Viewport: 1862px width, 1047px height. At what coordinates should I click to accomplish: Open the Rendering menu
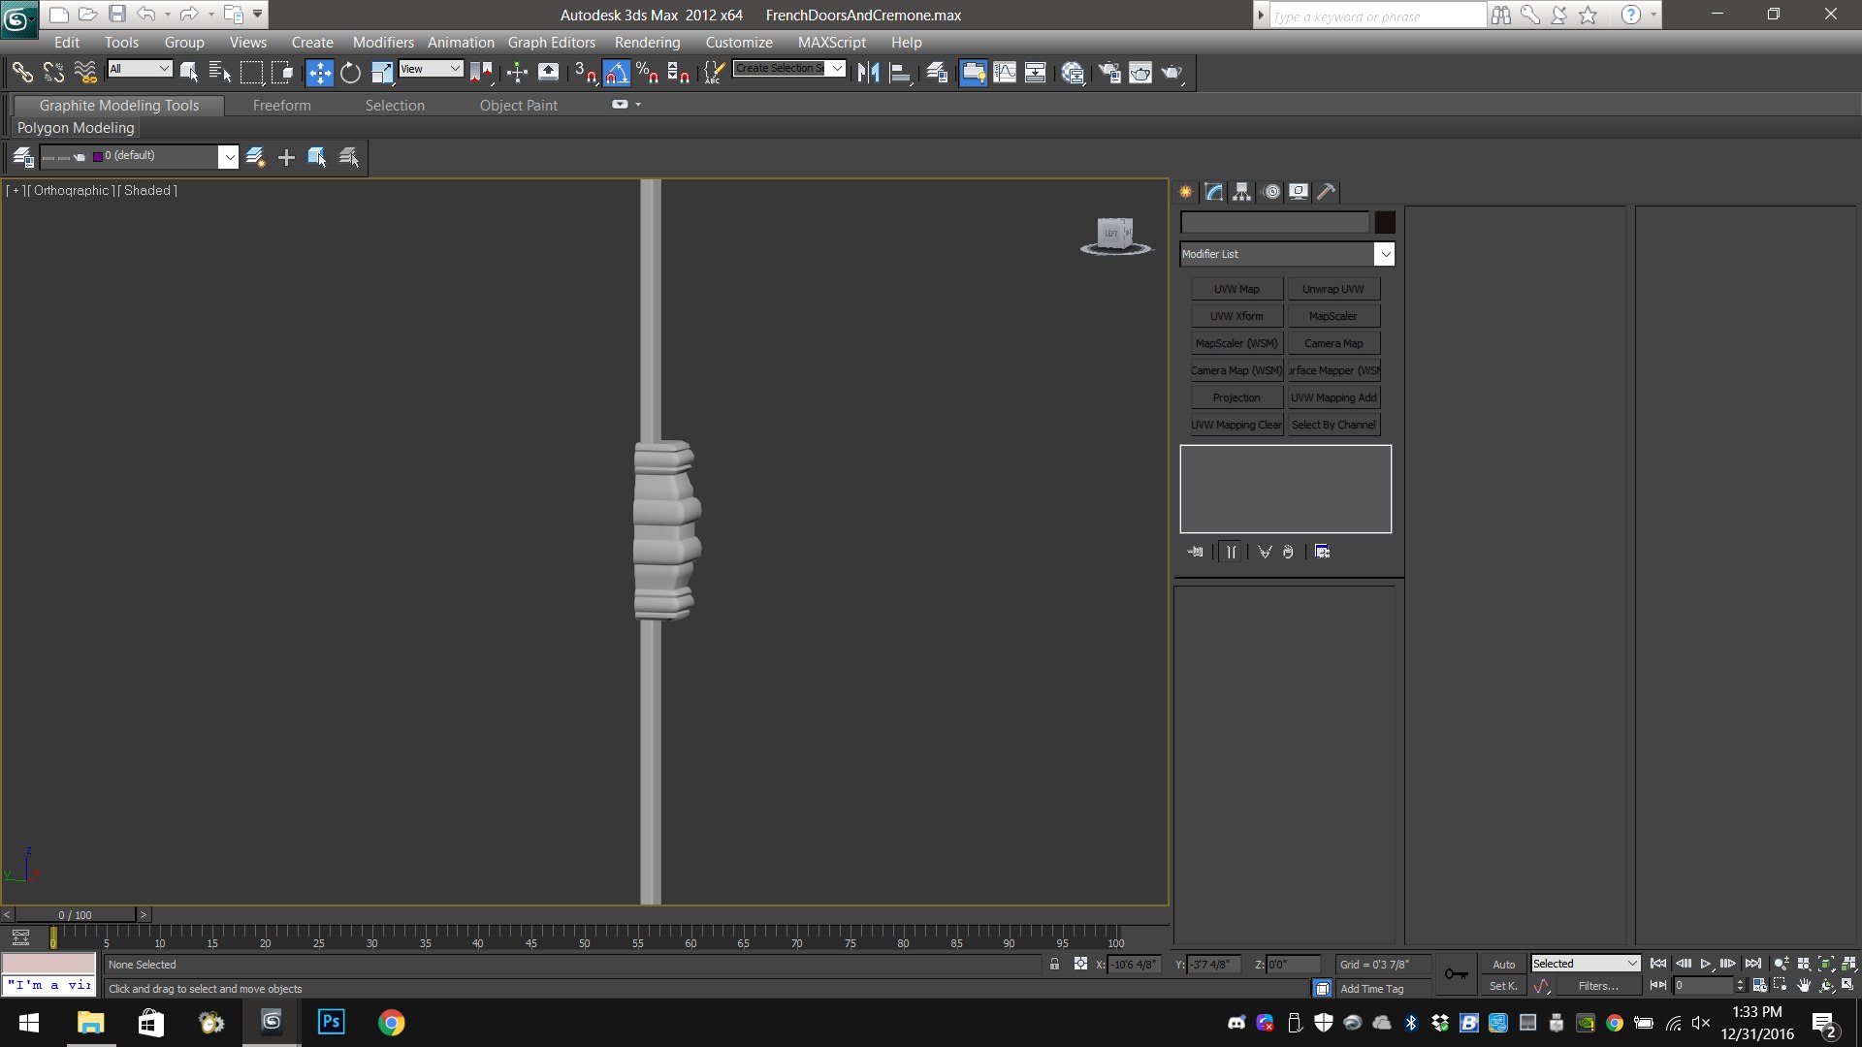[647, 43]
